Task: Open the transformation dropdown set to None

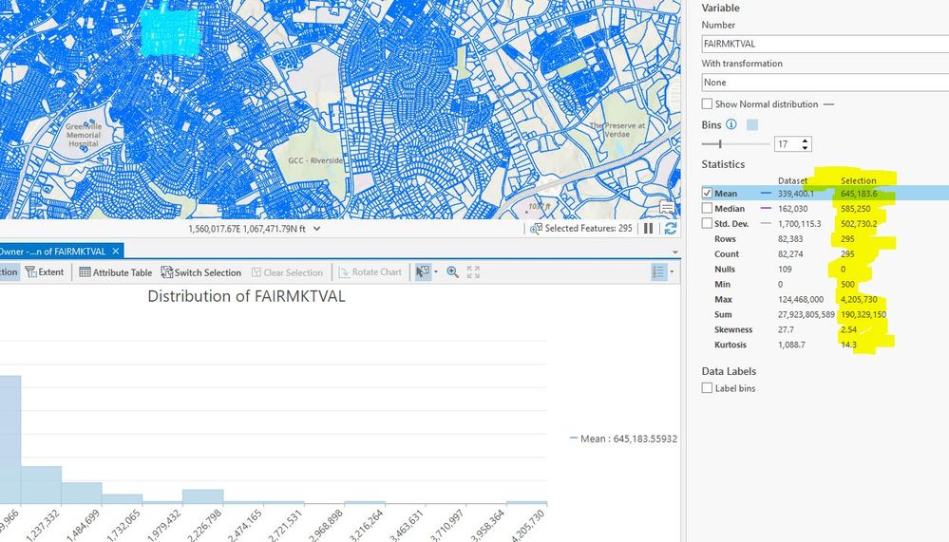Action: [825, 83]
